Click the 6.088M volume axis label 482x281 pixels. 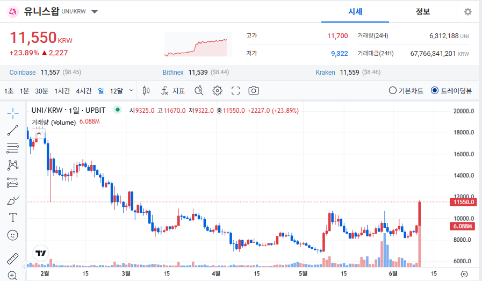coord(463,226)
